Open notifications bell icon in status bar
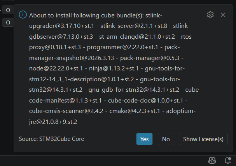 click(228, 161)
